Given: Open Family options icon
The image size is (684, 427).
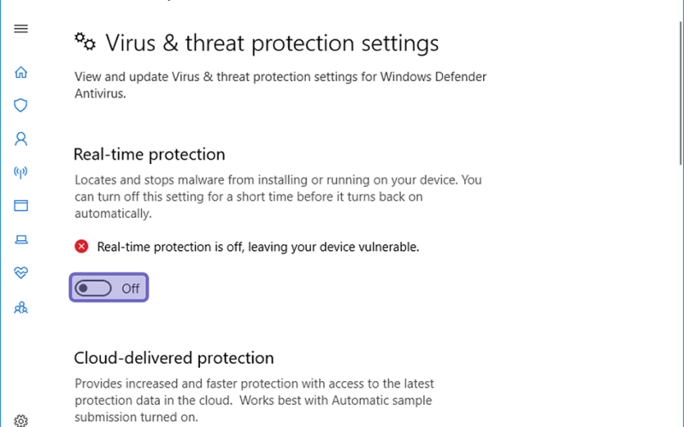Looking at the screenshot, I should 21,308.
